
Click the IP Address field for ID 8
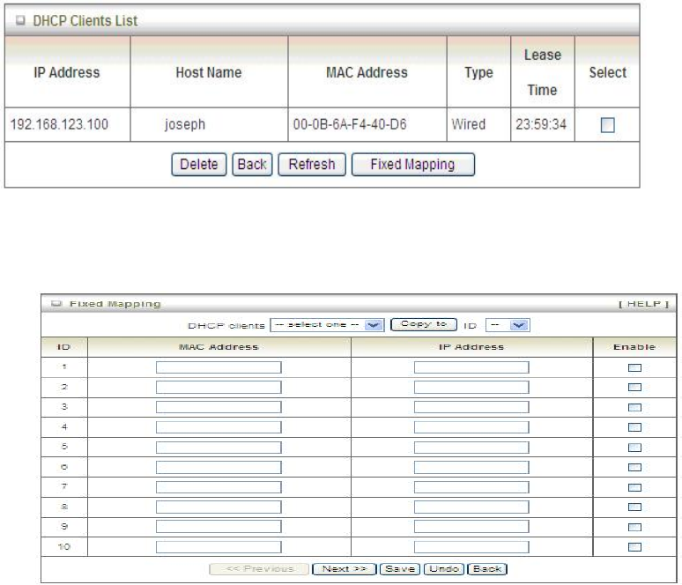471,507
